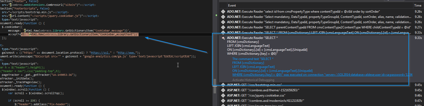The width and height of the screenshot is (424, 106).
Task: Click '$.cookieBar({' in the code editor
Action: tap(12, 27)
